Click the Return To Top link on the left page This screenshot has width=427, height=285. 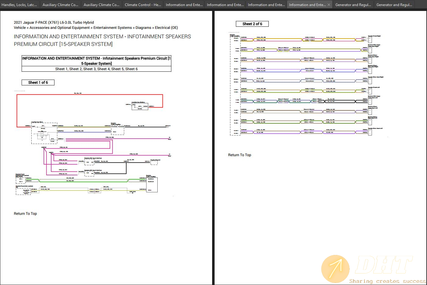[25, 214]
